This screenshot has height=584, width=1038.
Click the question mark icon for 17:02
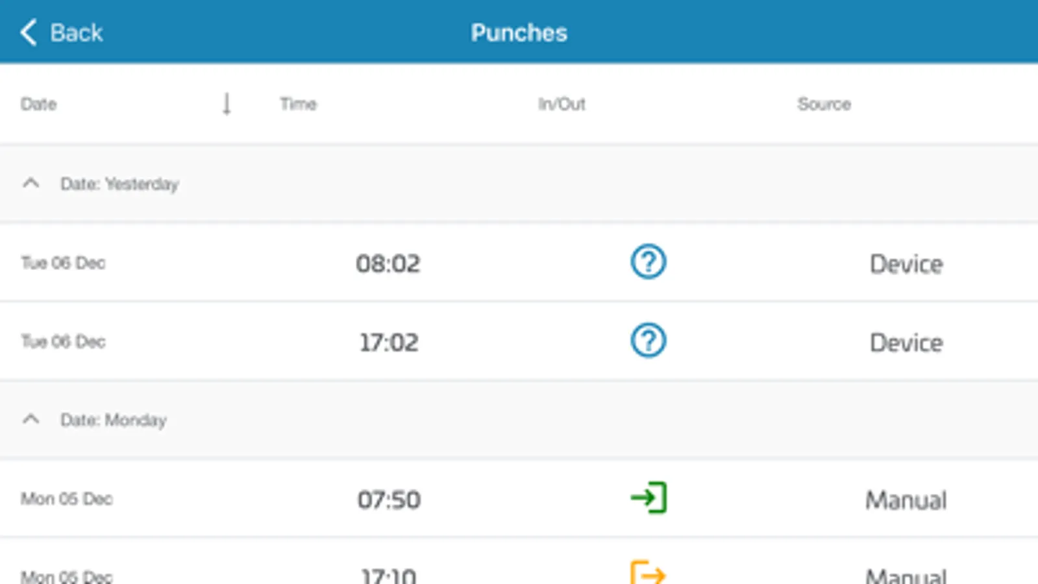click(x=648, y=341)
